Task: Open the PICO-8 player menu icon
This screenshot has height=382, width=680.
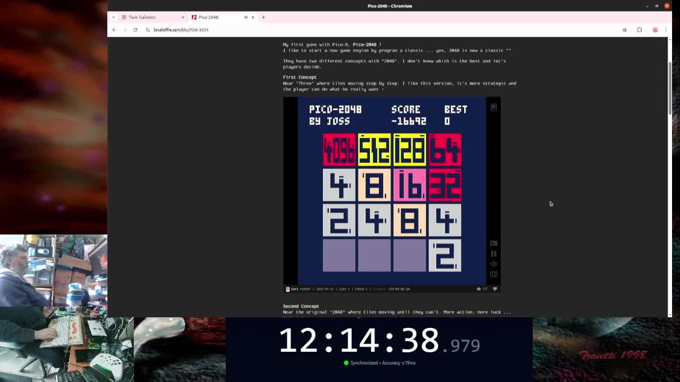Action: tap(494, 108)
